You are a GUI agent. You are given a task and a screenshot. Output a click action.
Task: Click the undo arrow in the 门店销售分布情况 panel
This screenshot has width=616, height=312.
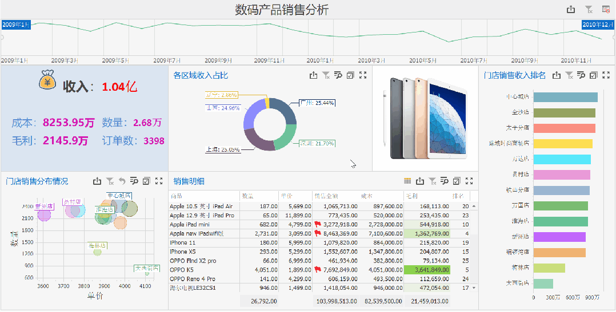(x=122, y=181)
